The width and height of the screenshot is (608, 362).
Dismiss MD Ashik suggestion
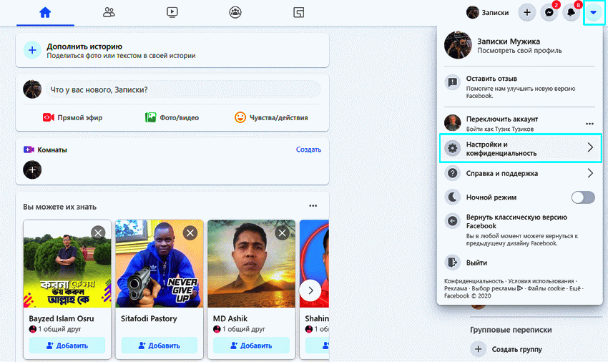click(283, 233)
